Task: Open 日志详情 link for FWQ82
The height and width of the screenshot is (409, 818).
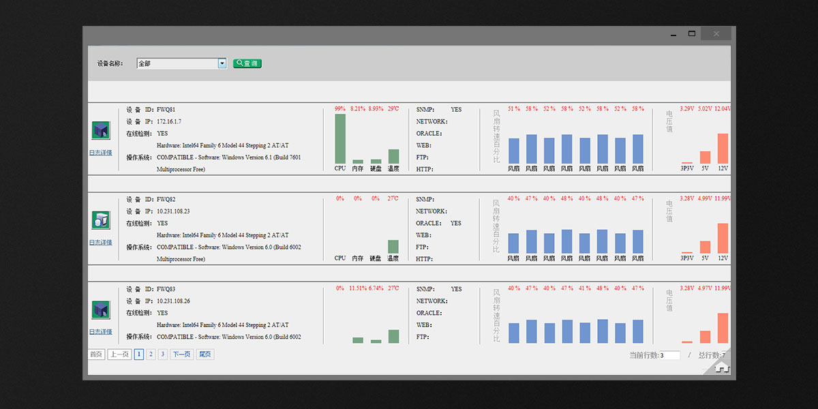Action: pyautogui.click(x=100, y=243)
